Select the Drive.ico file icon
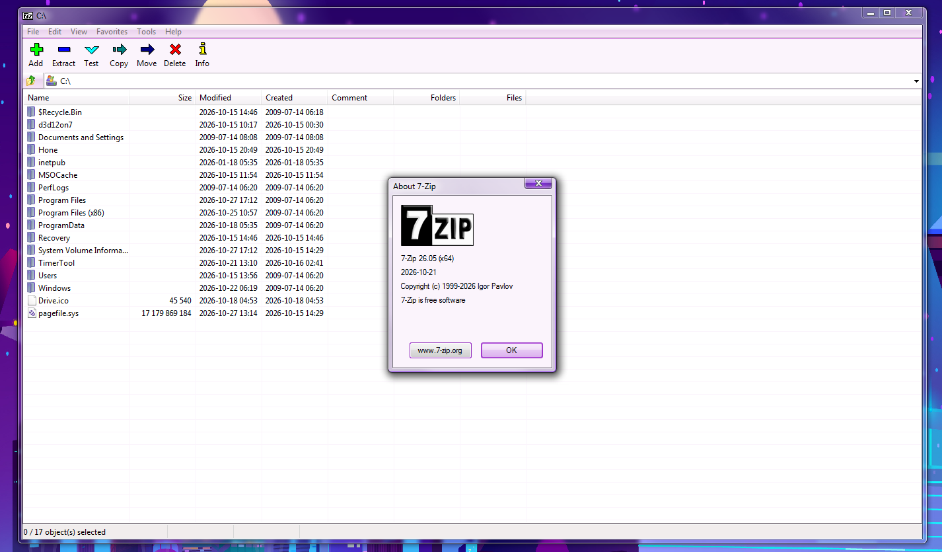The width and height of the screenshot is (942, 552). pos(32,300)
